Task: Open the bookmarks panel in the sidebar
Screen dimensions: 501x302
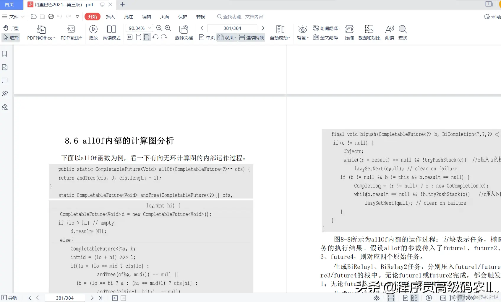Action: 4,54
